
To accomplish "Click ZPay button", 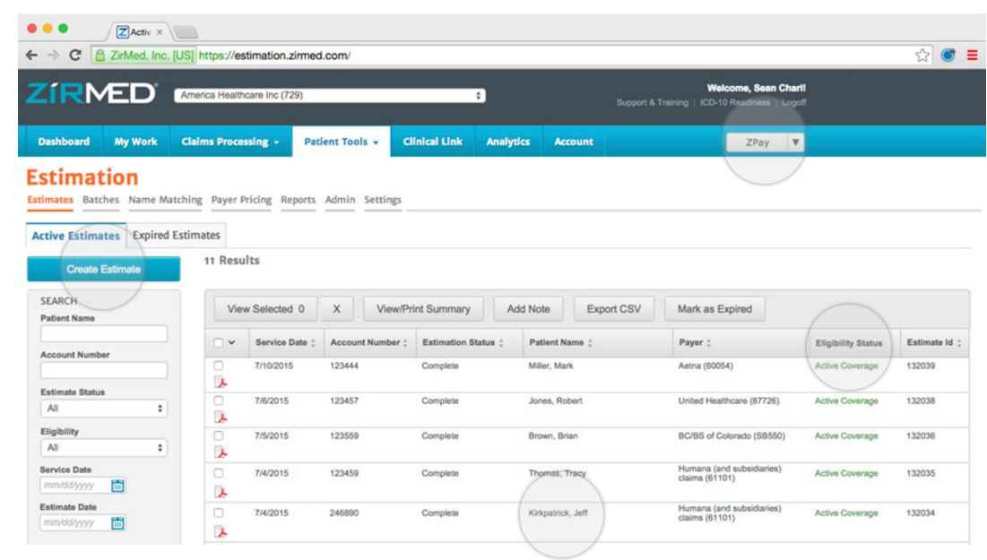I will click(x=758, y=142).
